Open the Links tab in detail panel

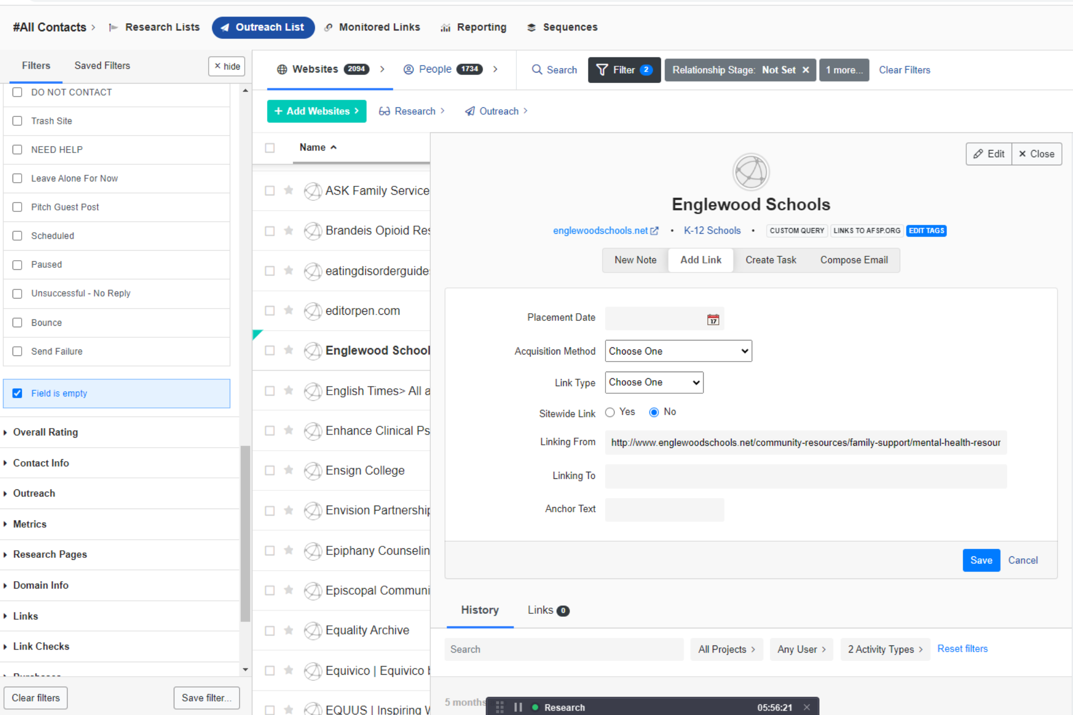(548, 610)
